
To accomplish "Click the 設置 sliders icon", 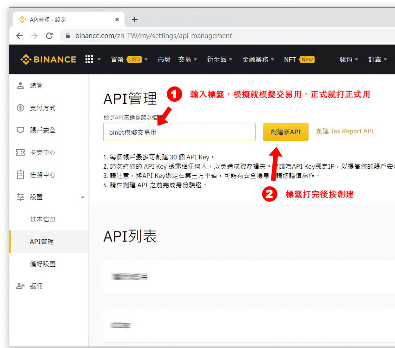I will tap(20, 197).
